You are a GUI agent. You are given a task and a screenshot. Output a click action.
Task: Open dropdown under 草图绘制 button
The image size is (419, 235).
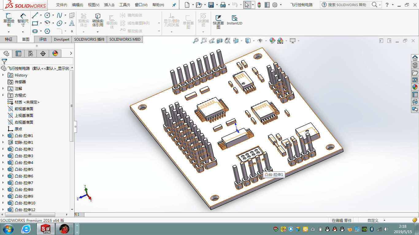pos(9,32)
